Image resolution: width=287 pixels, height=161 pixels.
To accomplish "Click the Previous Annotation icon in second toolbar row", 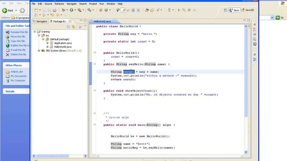I will point(44,15).
